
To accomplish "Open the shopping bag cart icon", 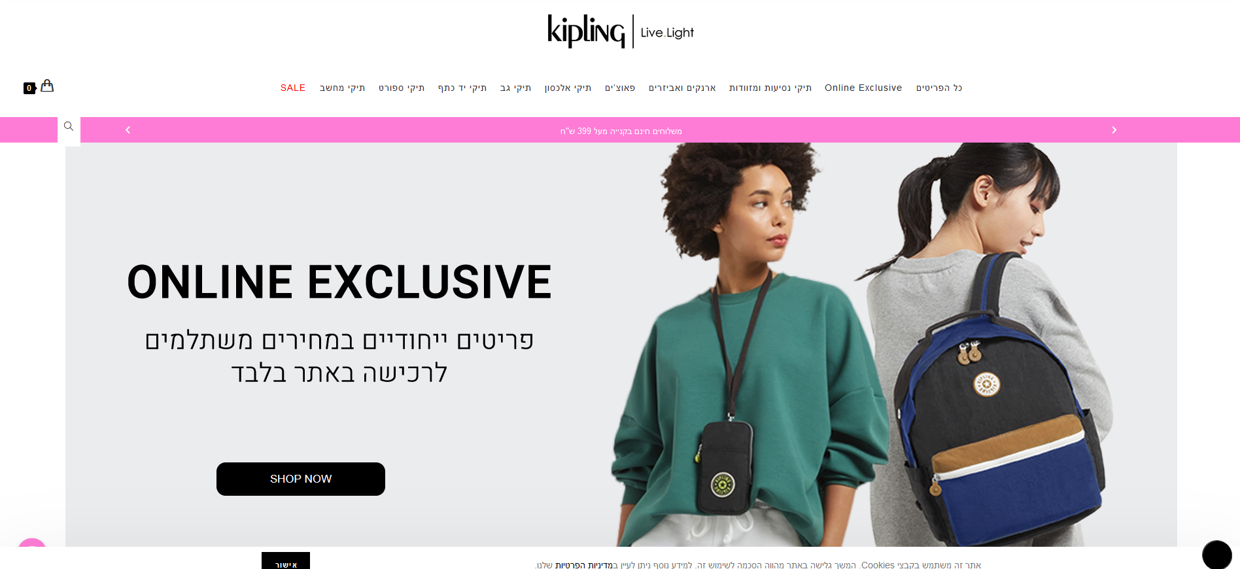I will (47, 86).
